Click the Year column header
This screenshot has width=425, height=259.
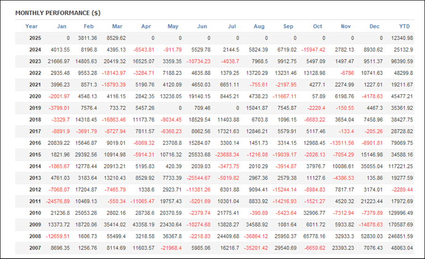[x=32, y=26]
